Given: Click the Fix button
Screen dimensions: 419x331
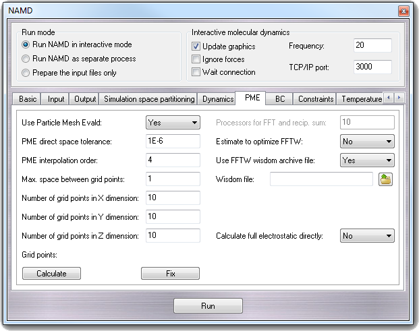Looking at the screenshot, I should pyautogui.click(x=170, y=274).
